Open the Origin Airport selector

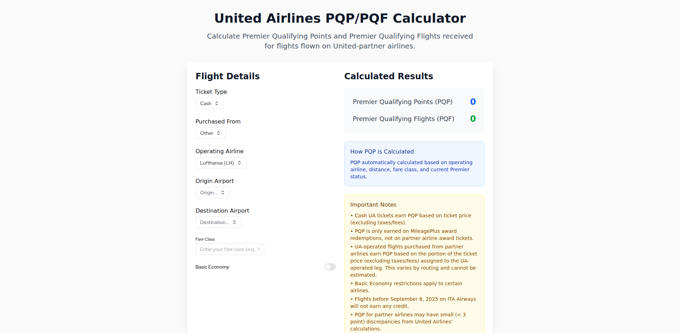point(212,193)
